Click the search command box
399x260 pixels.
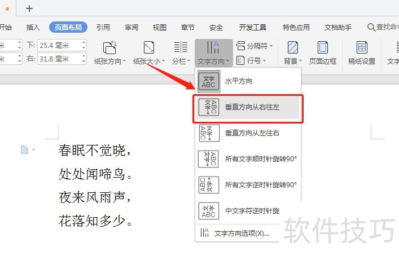tap(384, 27)
